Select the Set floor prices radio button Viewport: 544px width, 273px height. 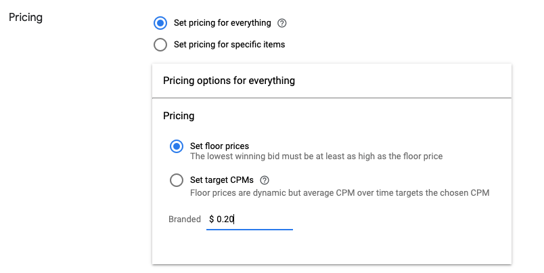point(177,146)
